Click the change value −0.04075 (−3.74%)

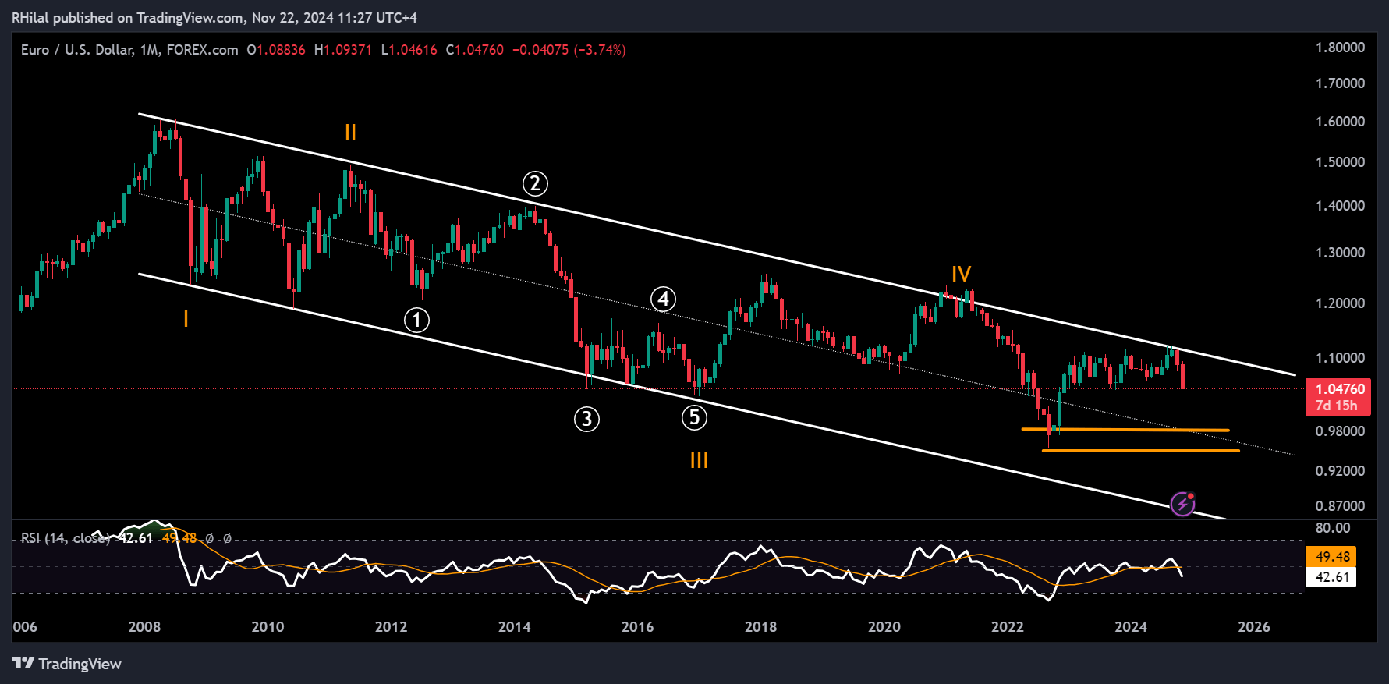click(569, 50)
